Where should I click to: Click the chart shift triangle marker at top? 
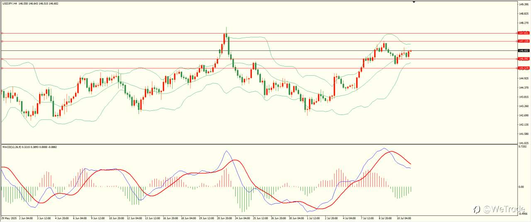414,2
